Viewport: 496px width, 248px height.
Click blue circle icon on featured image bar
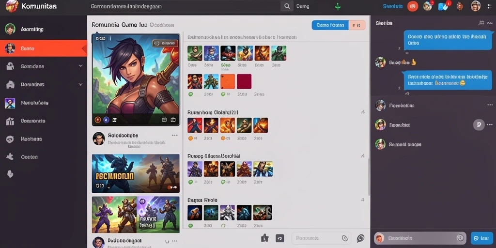click(x=106, y=120)
